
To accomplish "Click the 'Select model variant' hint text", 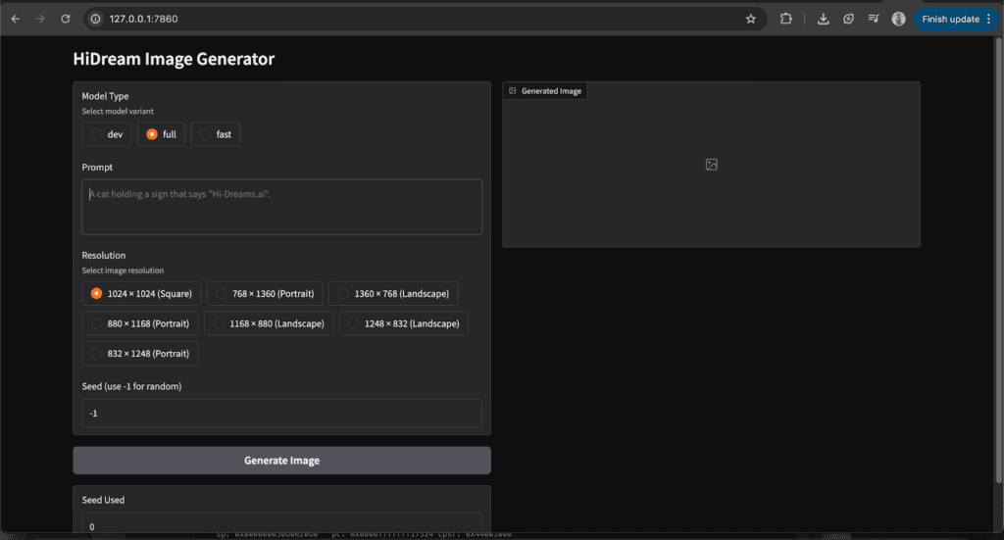I will click(118, 112).
